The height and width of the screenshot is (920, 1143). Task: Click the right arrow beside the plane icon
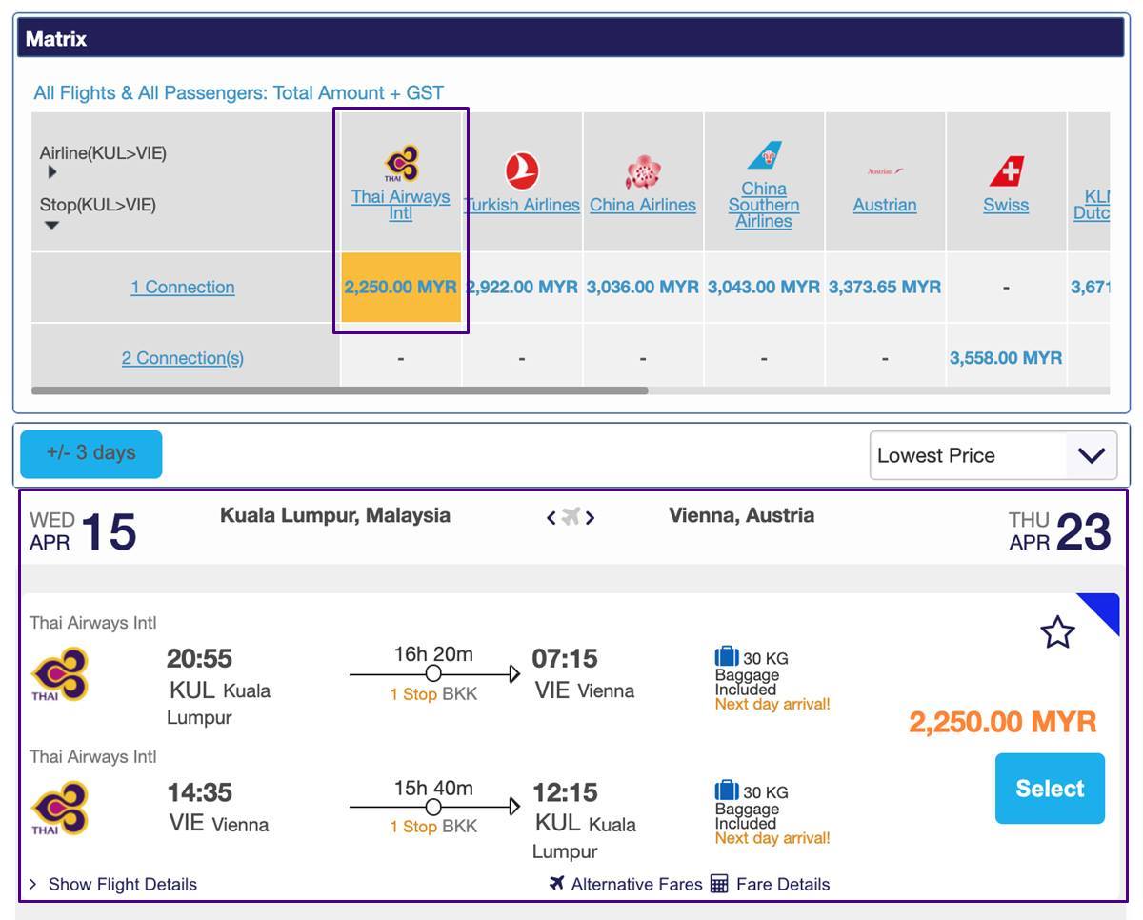point(591,517)
